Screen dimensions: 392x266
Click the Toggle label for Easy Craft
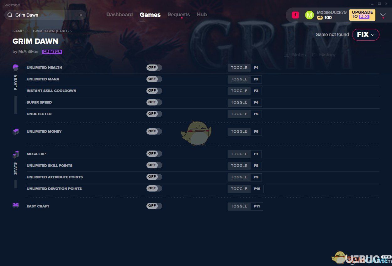pos(239,207)
